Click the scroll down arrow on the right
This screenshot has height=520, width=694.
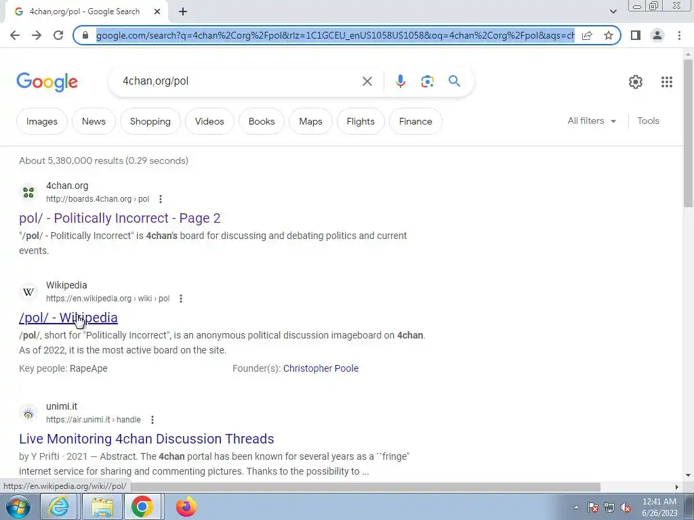coord(688,475)
